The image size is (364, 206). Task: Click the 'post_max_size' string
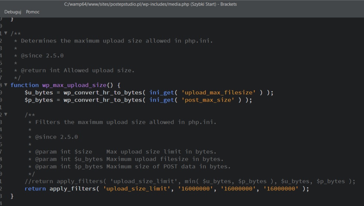pyautogui.click(x=208, y=100)
